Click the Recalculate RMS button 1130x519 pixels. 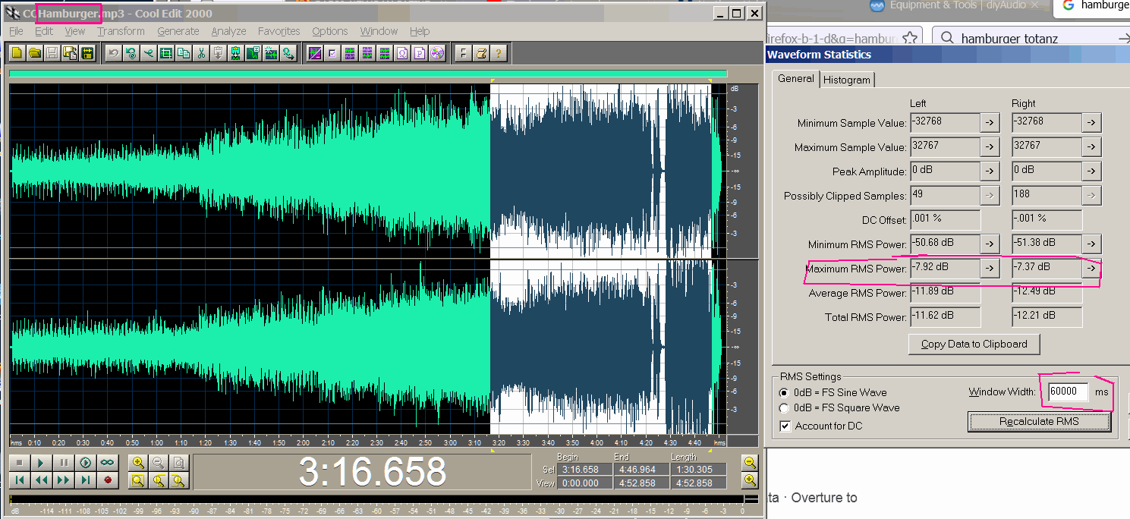1039,421
